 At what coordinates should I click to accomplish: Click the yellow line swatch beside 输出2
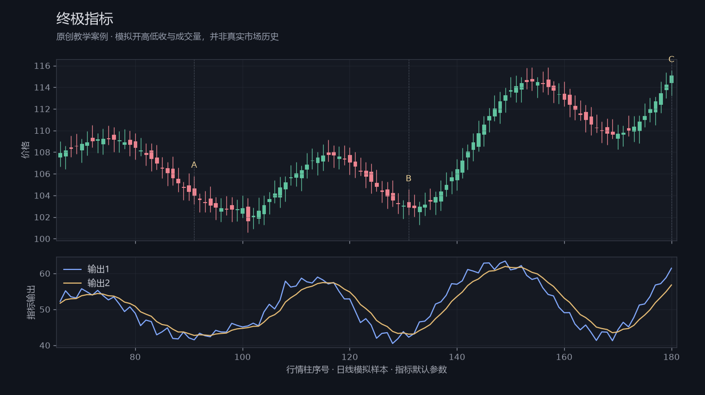tap(71, 283)
